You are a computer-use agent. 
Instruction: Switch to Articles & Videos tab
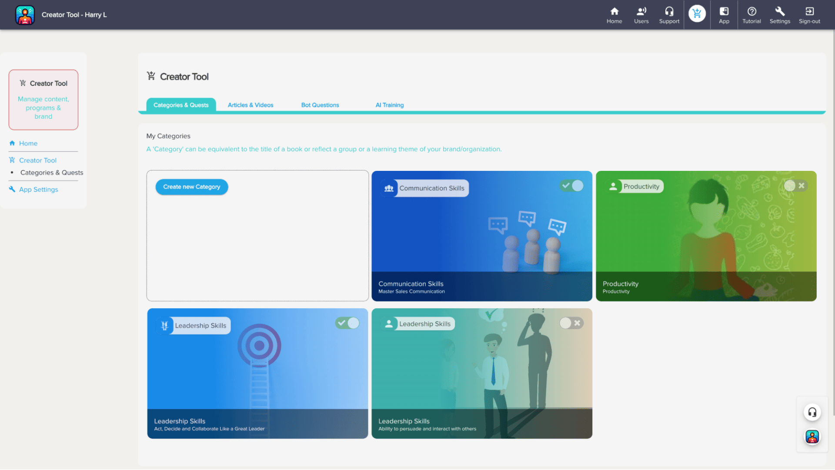(x=250, y=105)
